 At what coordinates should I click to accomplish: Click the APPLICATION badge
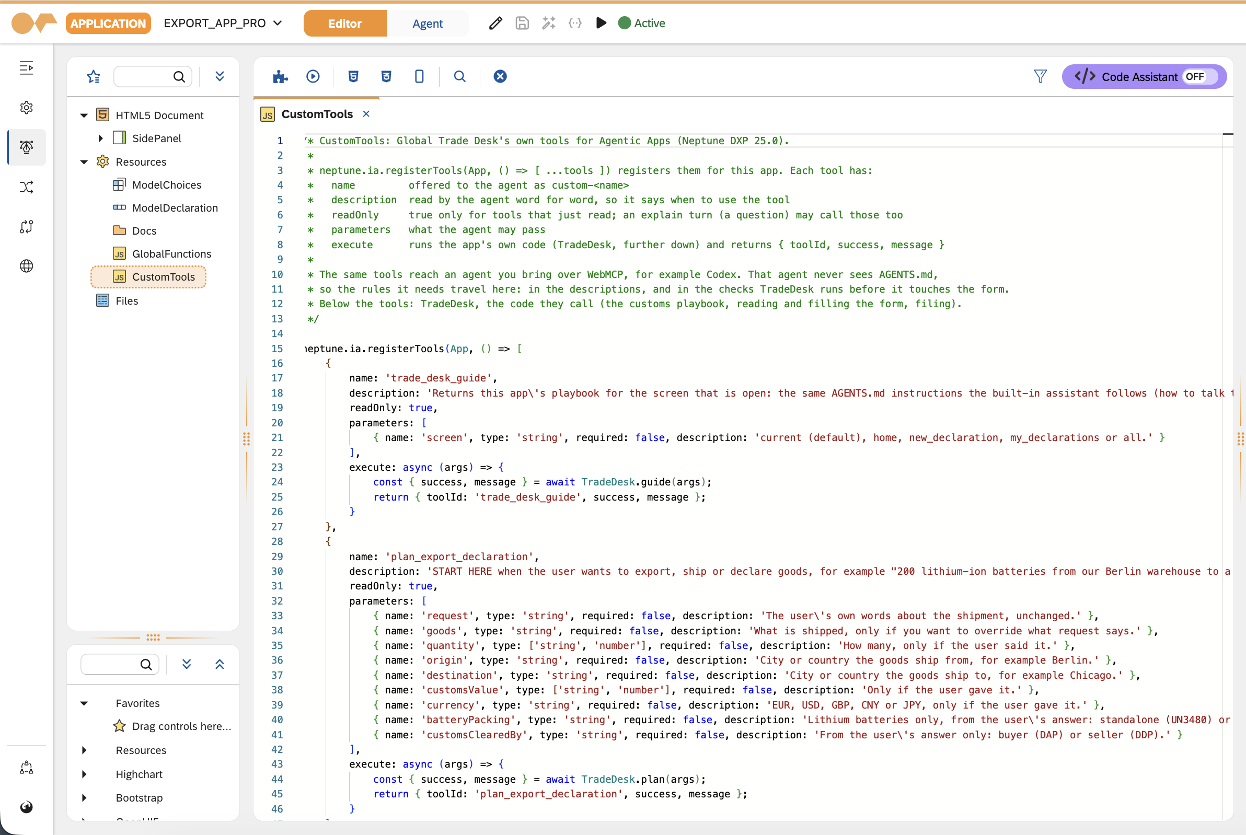pyautogui.click(x=108, y=24)
